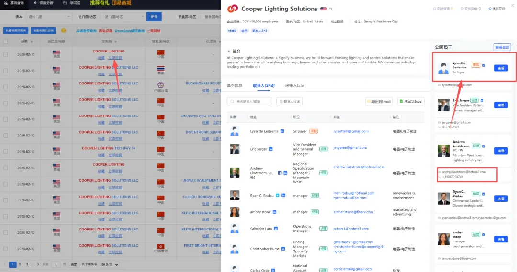Image resolution: width=517 pixels, height=272 pixels.
Task: Check the SHANGHAI PRO TANG row checkbox
Action: [5, 119]
